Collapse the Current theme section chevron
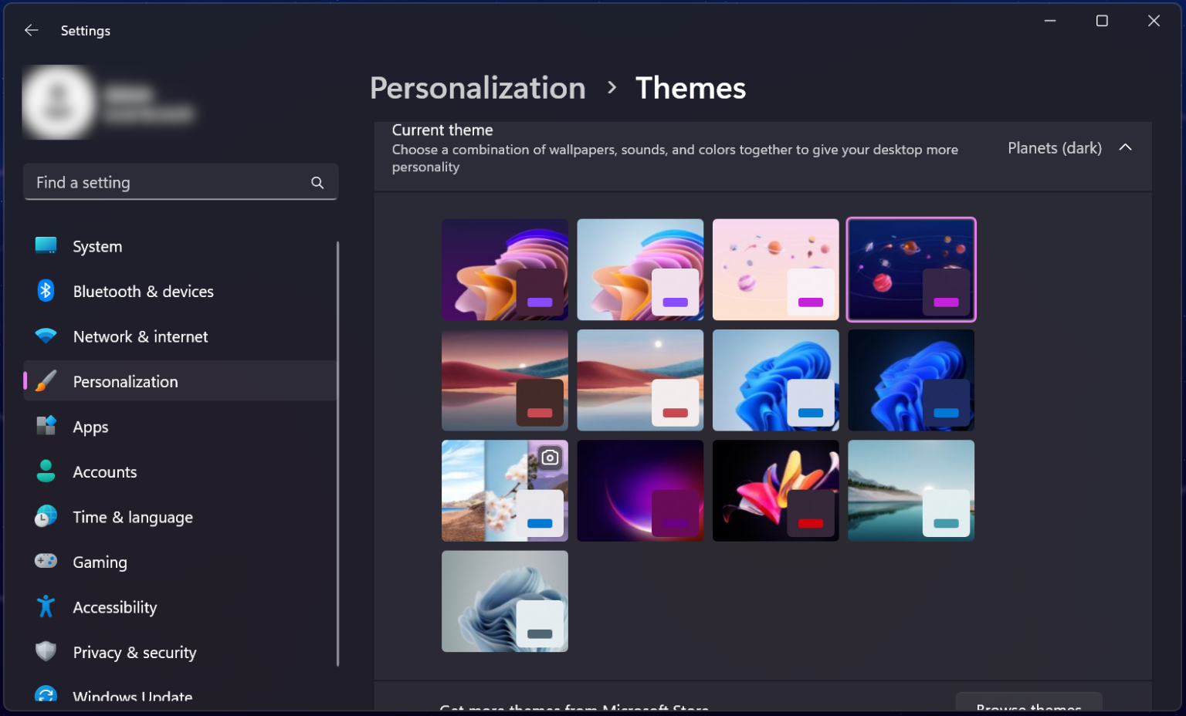Viewport: 1186px width, 716px height. tap(1125, 147)
